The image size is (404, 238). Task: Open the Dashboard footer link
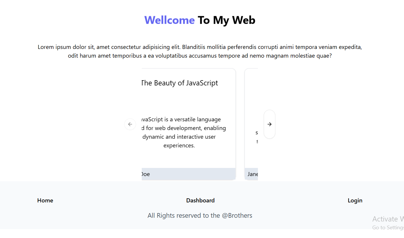tap(200, 200)
